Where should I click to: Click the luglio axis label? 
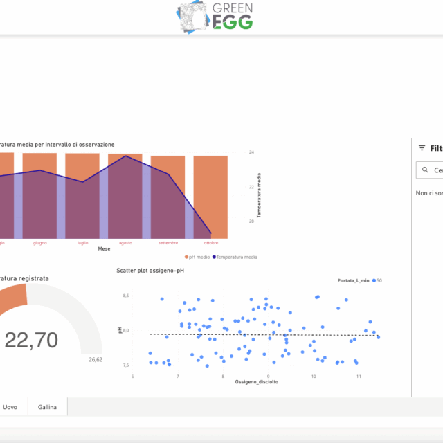pyautogui.click(x=82, y=243)
